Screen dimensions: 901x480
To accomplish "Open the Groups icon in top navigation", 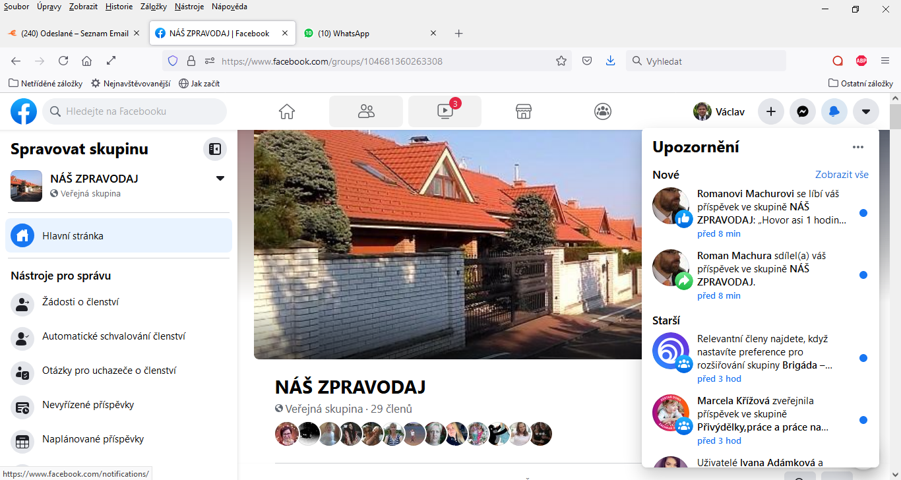I will [x=603, y=111].
